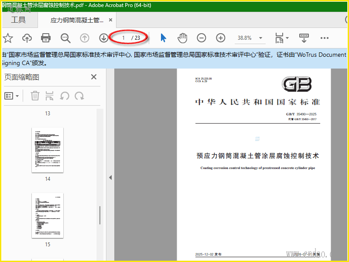349x262 pixels.
Task: Zoom in with the plus button
Action: point(221,38)
